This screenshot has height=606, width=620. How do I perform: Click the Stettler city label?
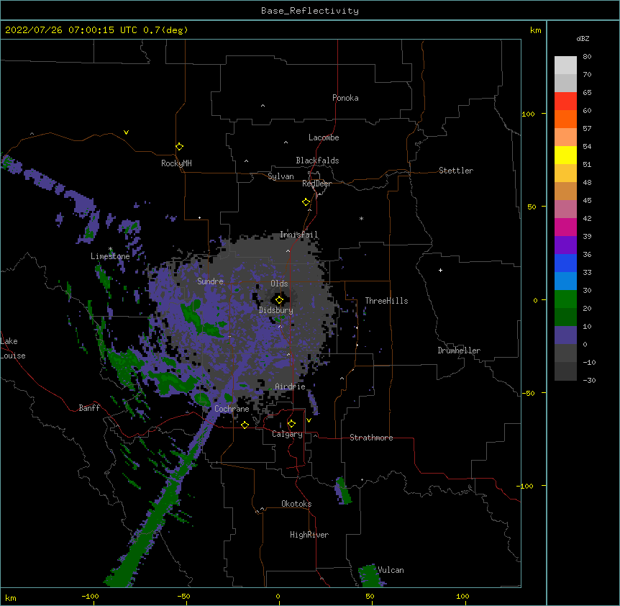(456, 171)
